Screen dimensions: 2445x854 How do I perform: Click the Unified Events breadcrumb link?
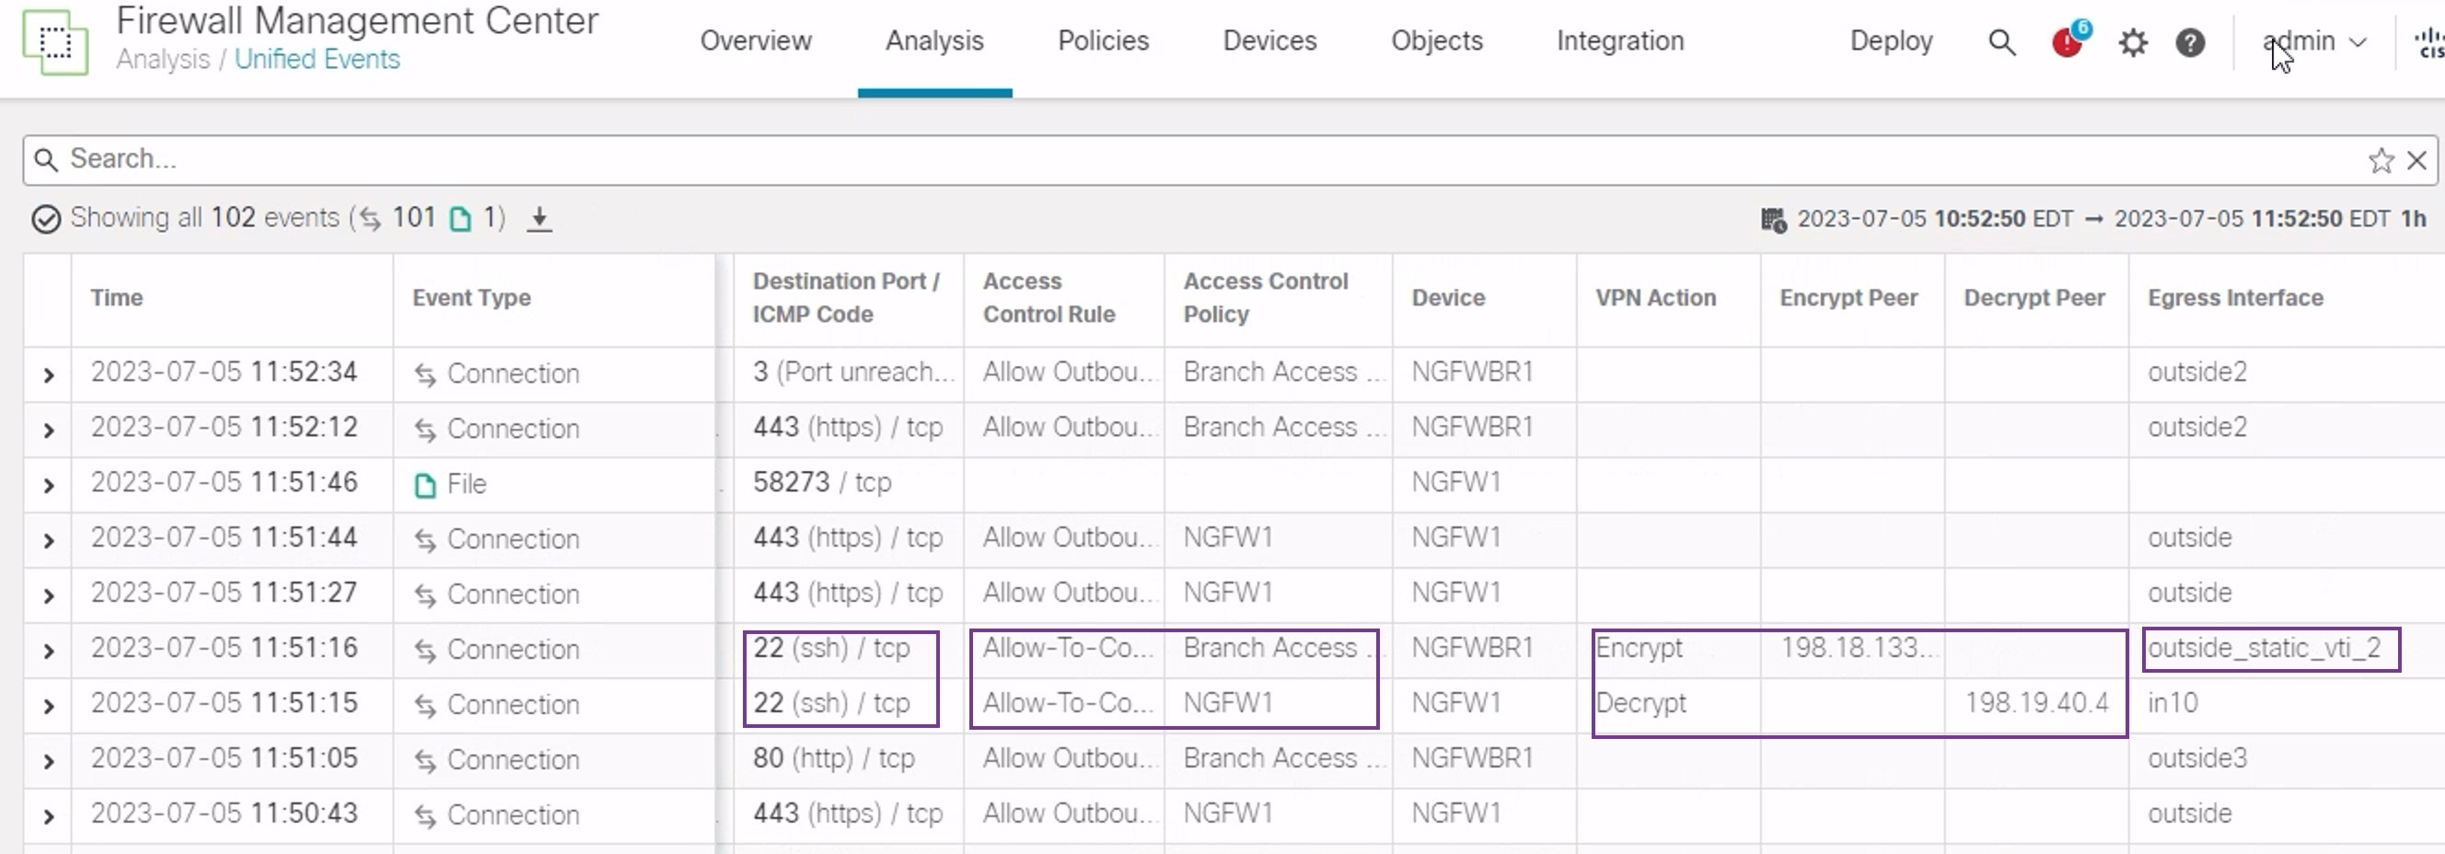(316, 59)
